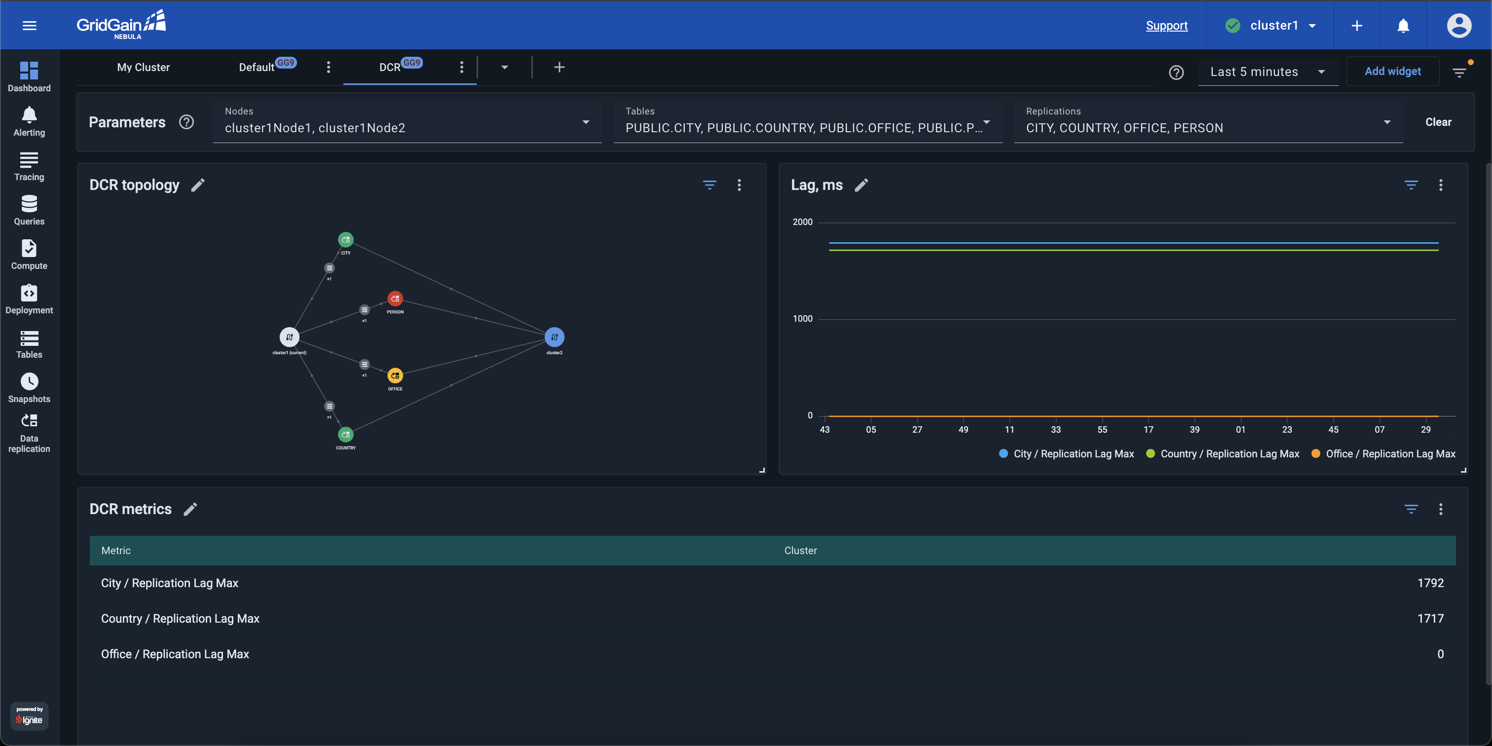Open filter on DCR topology widget
Viewport: 1492px width, 746px height.
coord(709,185)
